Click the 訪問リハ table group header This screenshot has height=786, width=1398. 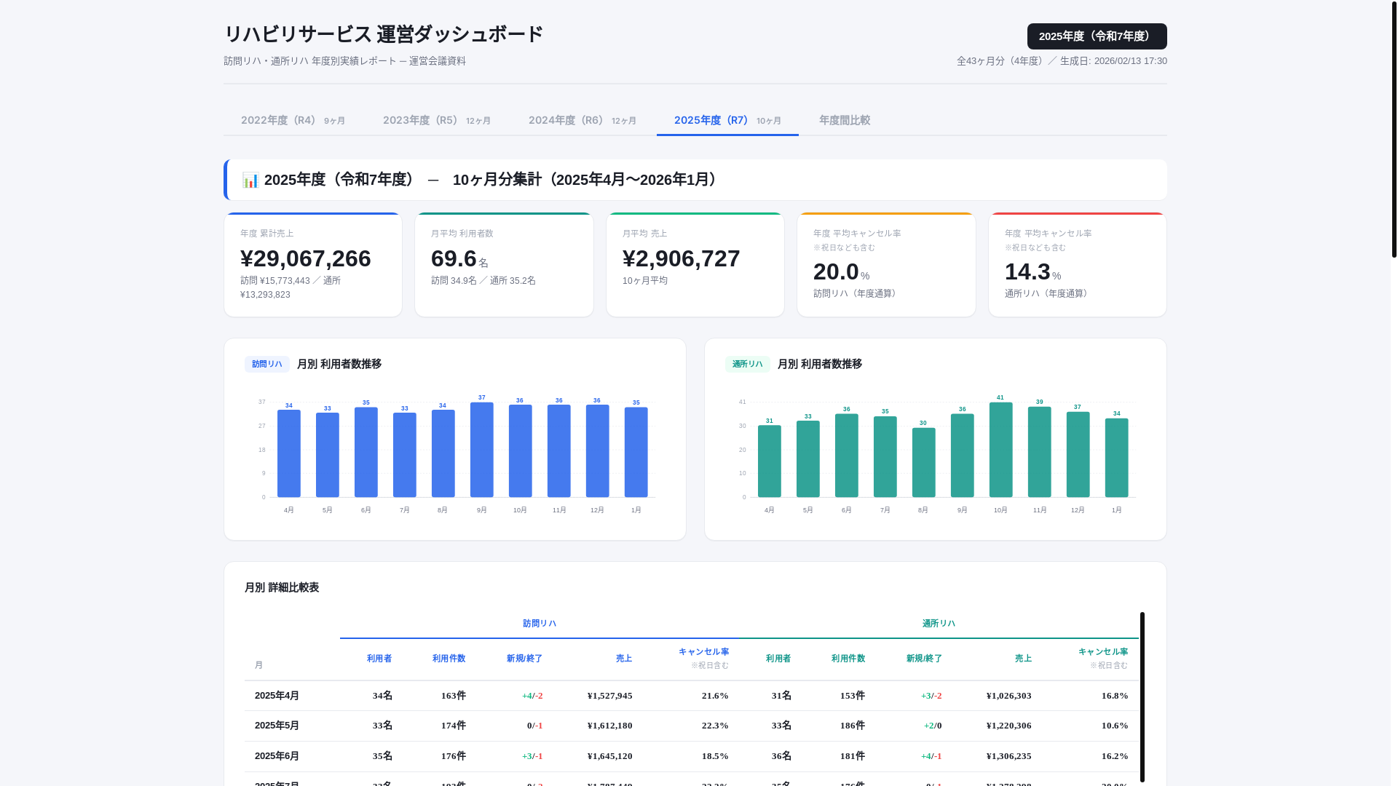(x=540, y=624)
